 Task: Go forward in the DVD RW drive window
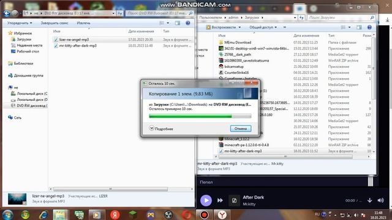pyautogui.click(x=15, y=13)
